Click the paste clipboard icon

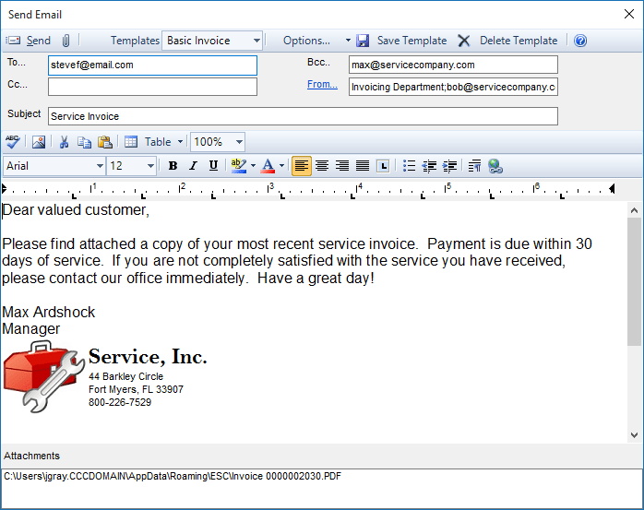point(104,142)
